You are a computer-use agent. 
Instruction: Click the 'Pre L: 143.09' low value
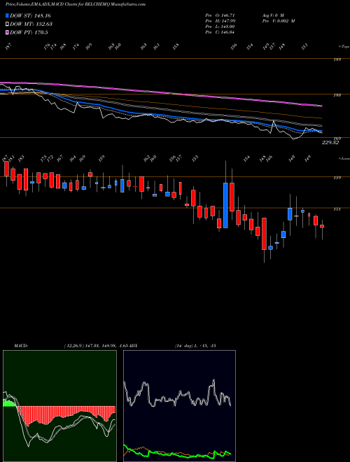220,27
